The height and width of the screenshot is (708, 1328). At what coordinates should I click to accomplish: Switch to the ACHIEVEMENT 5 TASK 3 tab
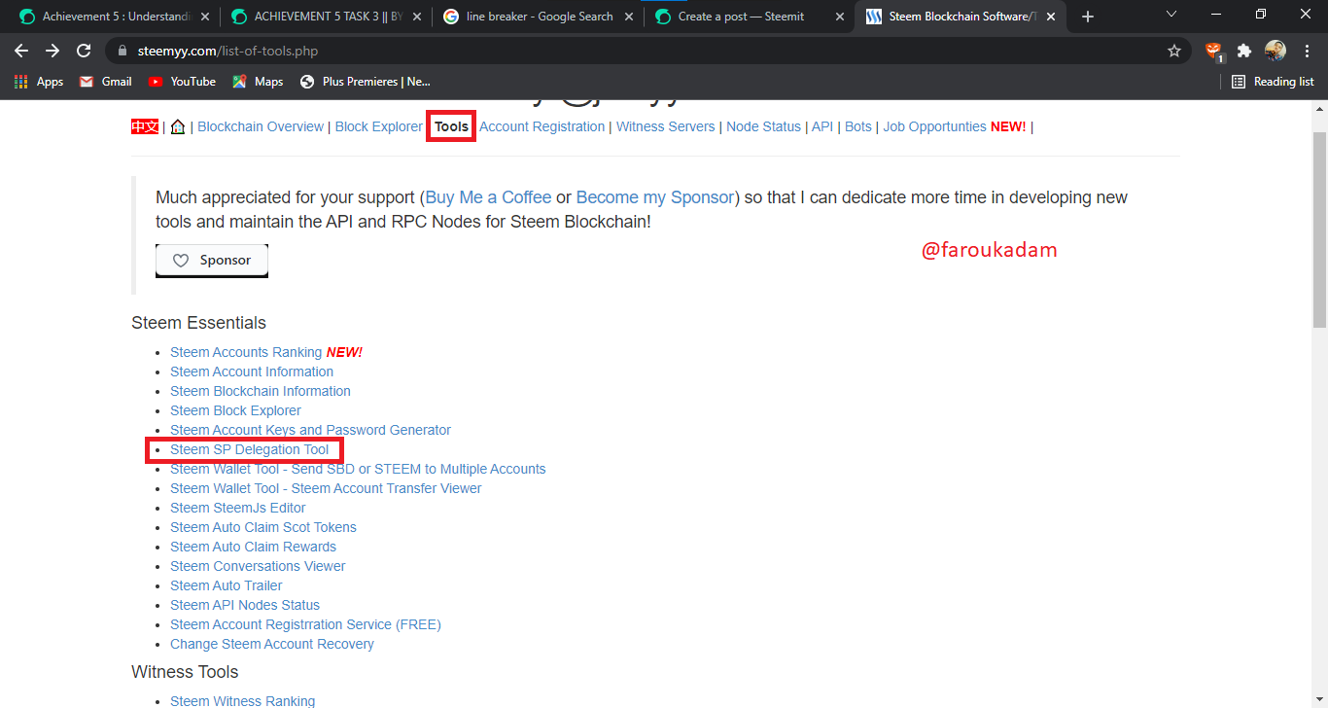point(327,17)
